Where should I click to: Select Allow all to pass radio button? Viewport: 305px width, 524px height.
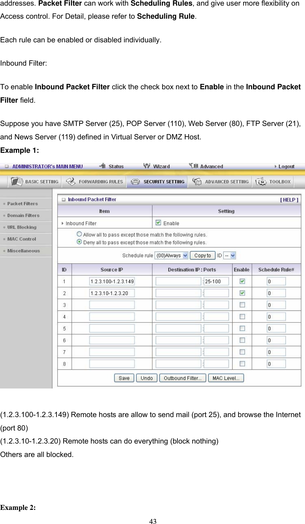(x=79, y=234)
